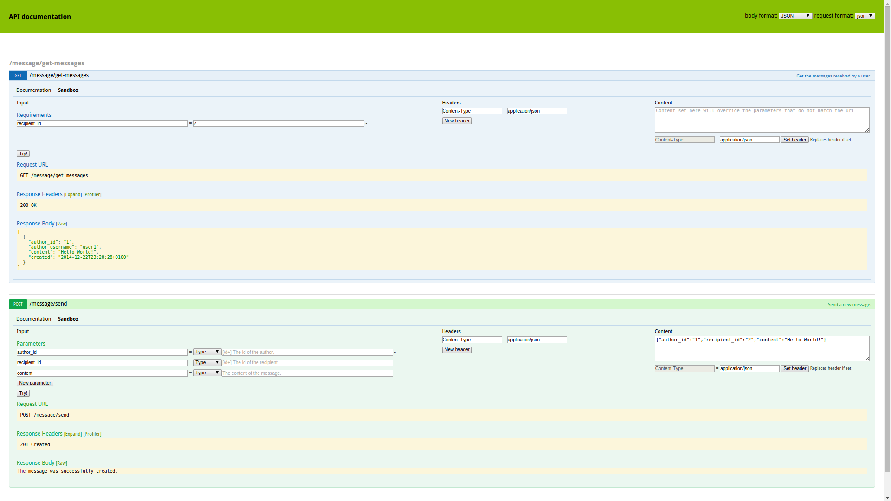Click Set header button in message/send content
Image resolution: width=891 pixels, height=501 pixels.
pyautogui.click(x=794, y=369)
